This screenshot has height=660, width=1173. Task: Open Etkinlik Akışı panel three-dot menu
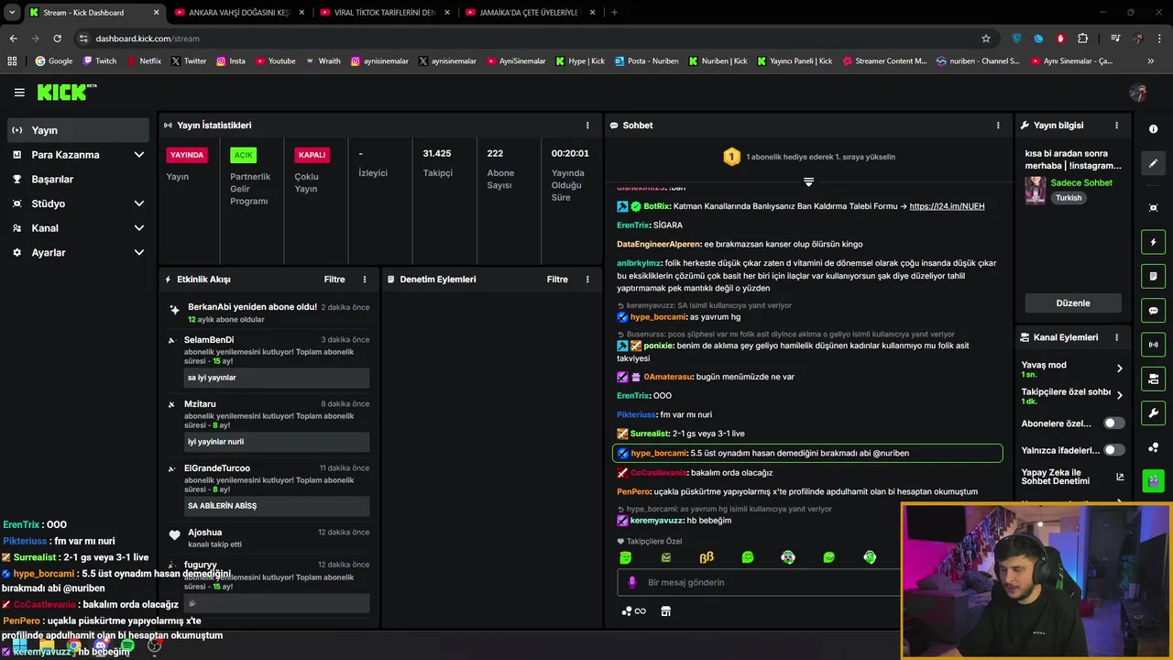pos(365,279)
